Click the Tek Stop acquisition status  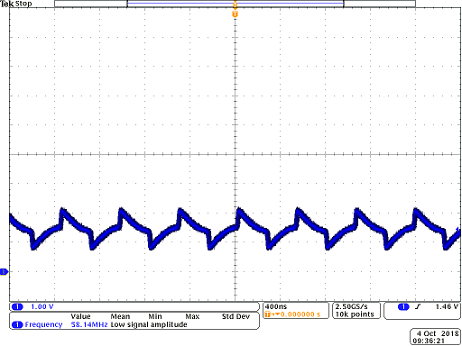tap(16, 4)
